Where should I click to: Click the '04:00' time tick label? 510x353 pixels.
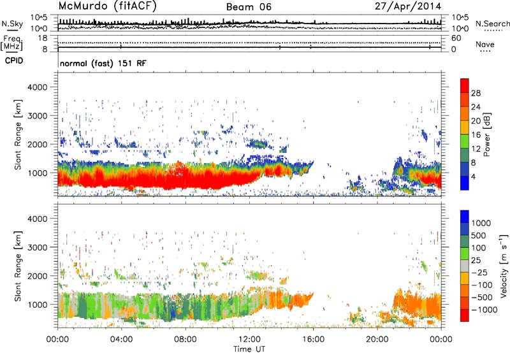pyautogui.click(x=121, y=340)
